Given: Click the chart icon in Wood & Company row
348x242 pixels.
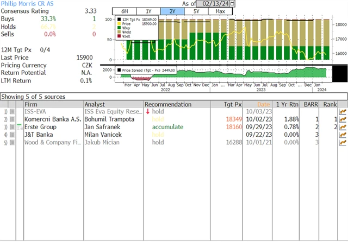Looking at the screenshot, I should click(x=343, y=142).
